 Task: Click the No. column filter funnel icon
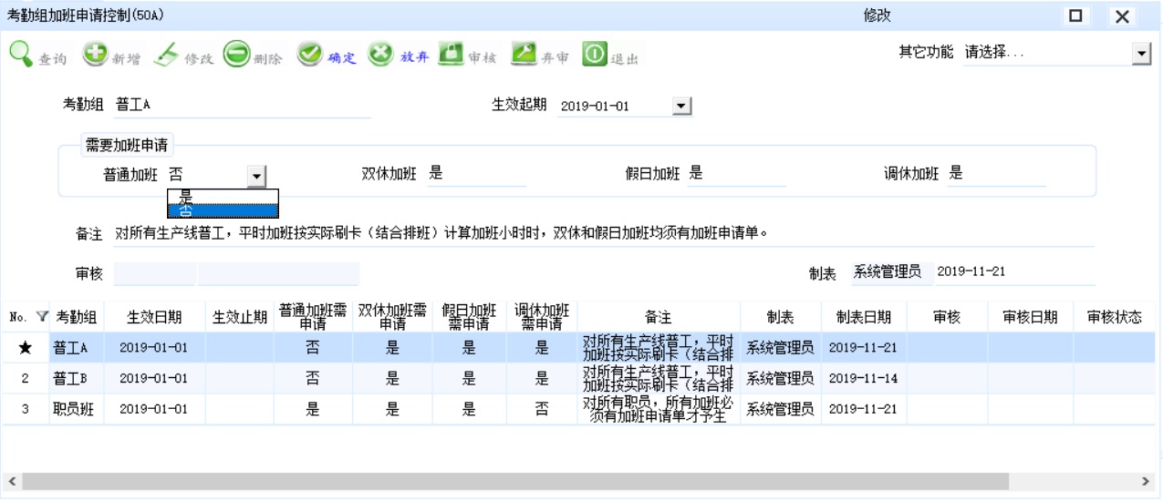(x=41, y=317)
